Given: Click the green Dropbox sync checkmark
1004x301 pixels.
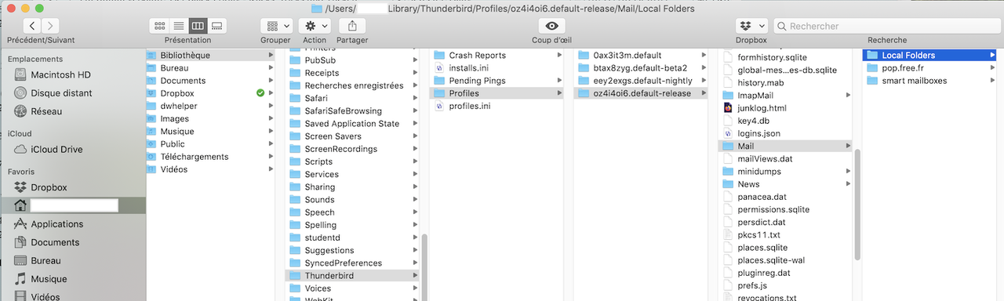Looking at the screenshot, I should pyautogui.click(x=260, y=93).
